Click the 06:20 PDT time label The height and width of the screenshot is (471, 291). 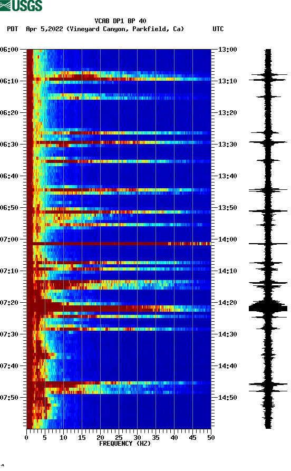point(9,113)
